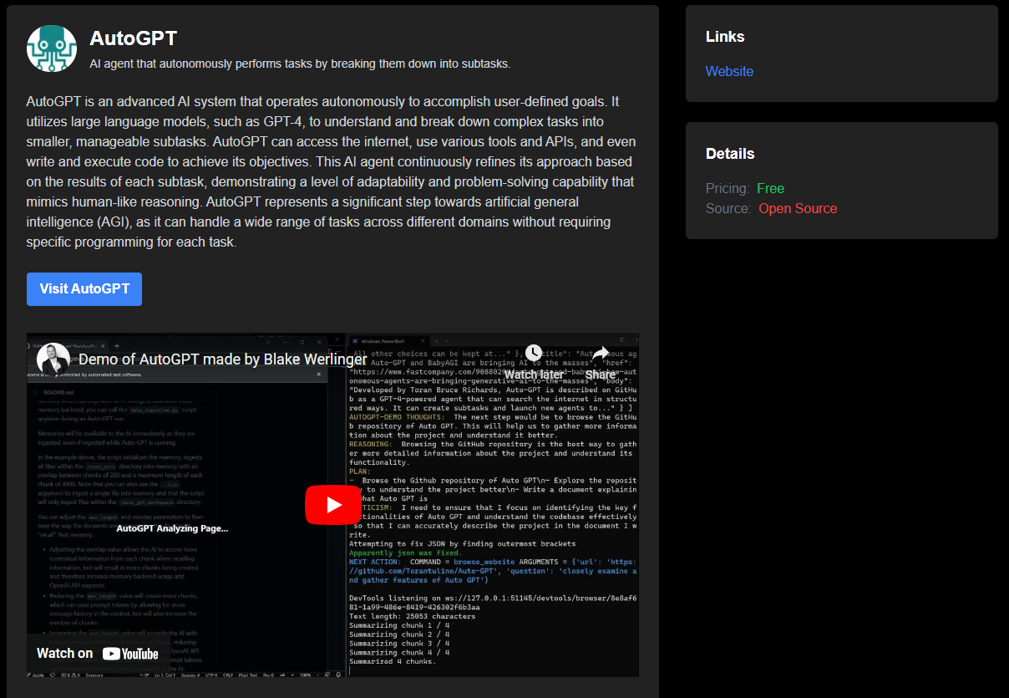1009x698 pixels.
Task: Click the Links panel heading
Action: (x=725, y=37)
